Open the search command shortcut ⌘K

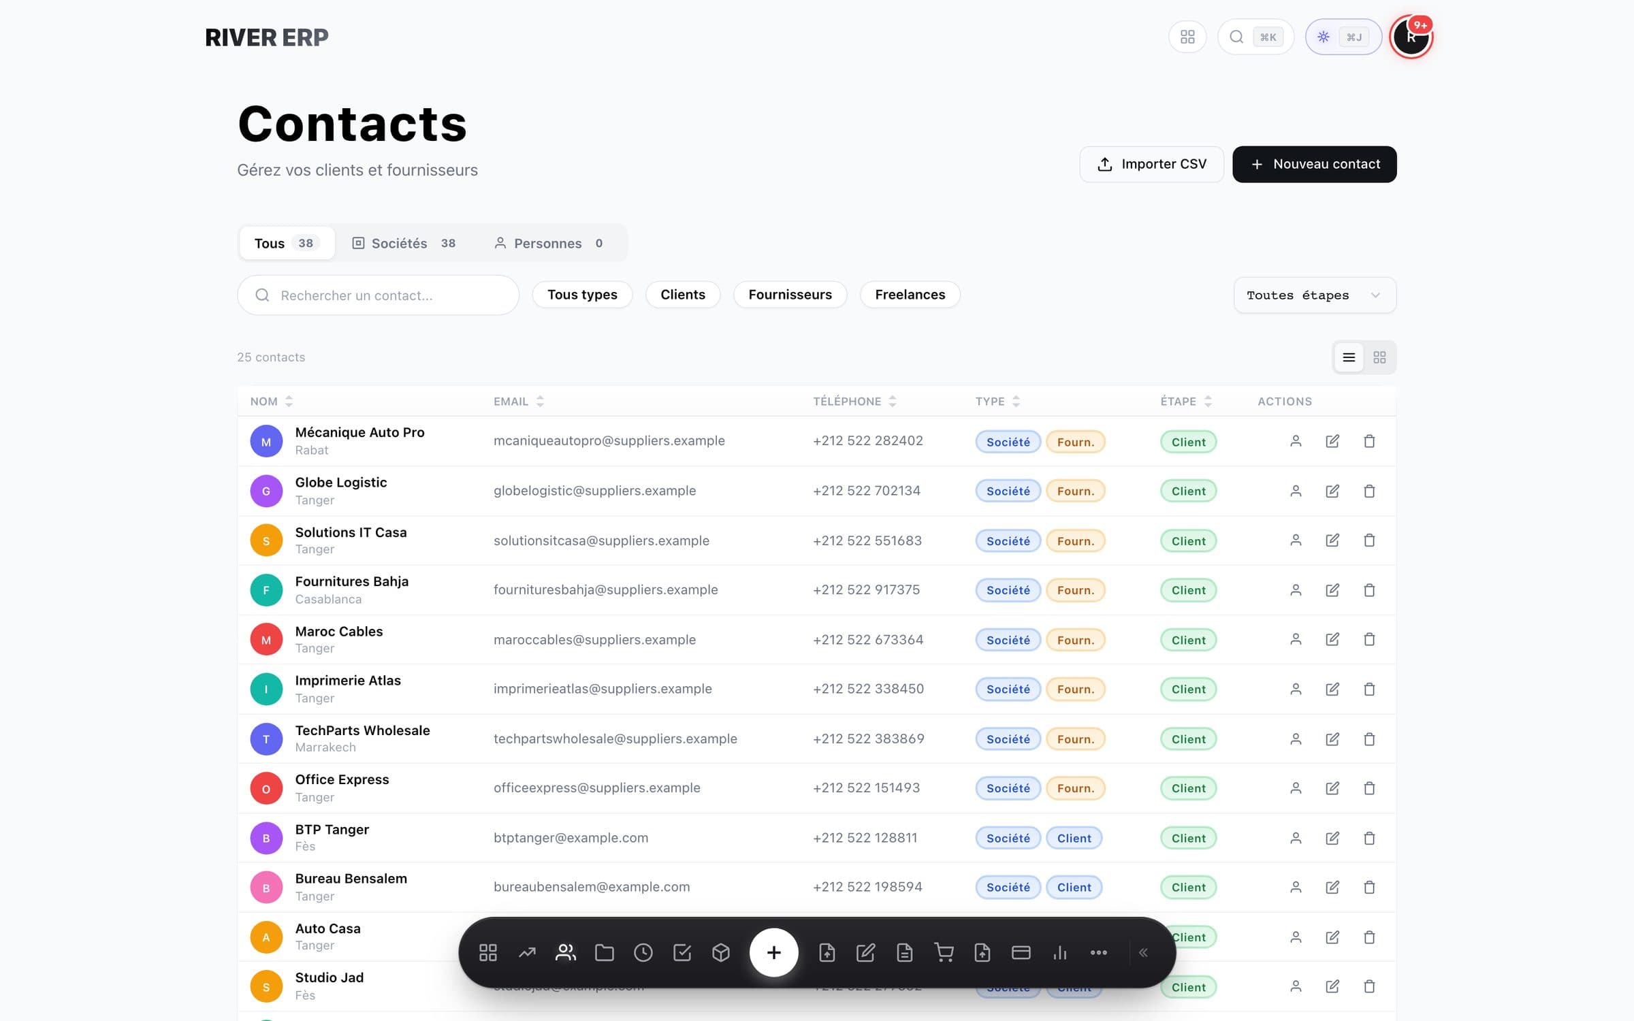1255,37
